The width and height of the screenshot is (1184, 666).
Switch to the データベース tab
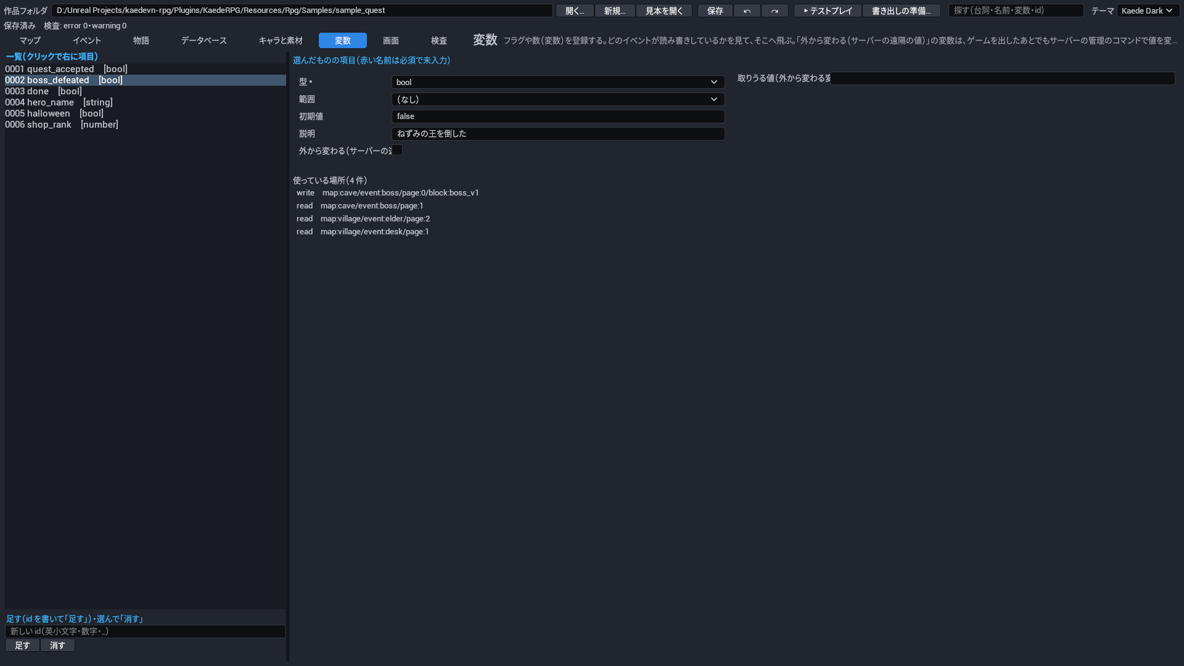(204, 40)
